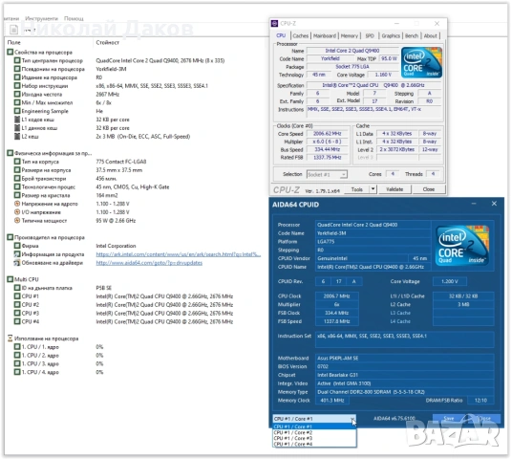Click the report page icon in AIDA64 toolbar
The width and height of the screenshot is (511, 459).
[x=13, y=30]
